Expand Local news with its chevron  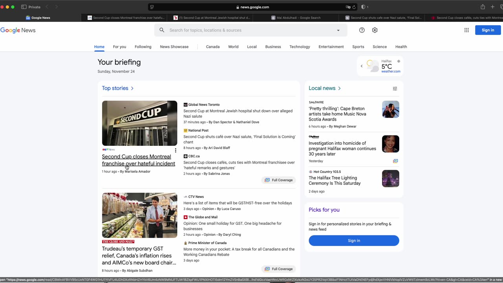[339, 88]
